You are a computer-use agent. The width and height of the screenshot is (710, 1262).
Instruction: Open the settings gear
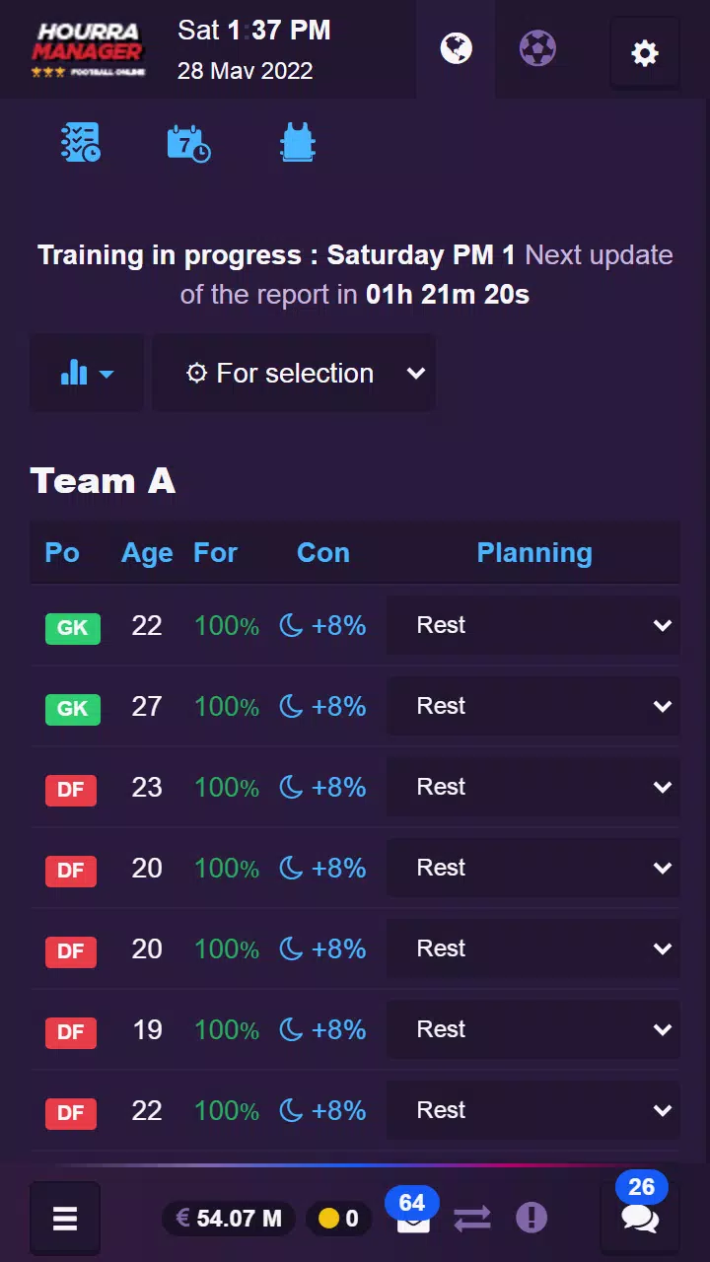(644, 52)
